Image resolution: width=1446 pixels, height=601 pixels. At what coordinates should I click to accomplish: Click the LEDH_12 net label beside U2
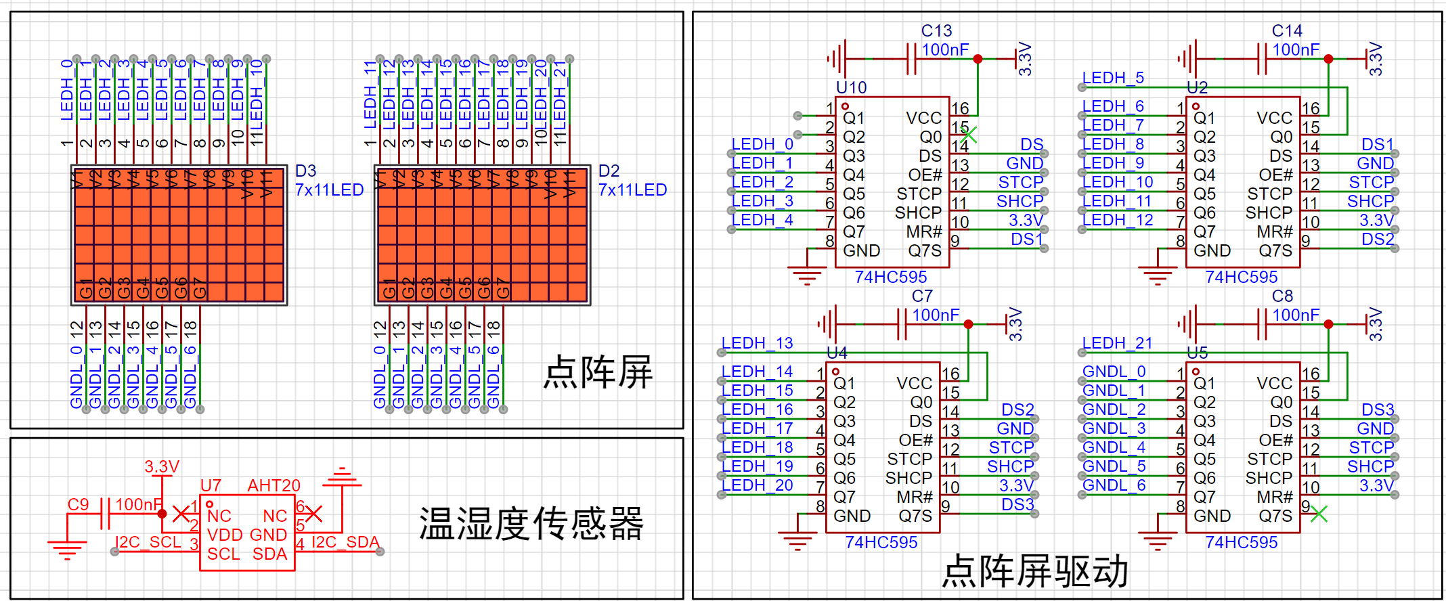click(x=1118, y=220)
